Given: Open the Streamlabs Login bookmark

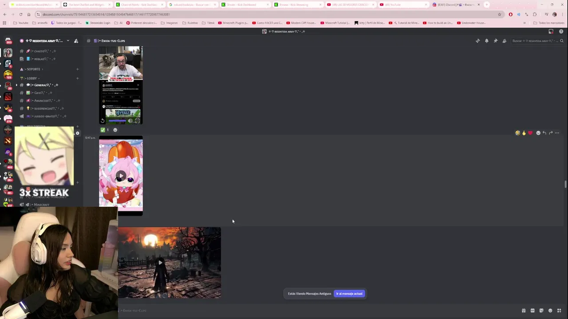Looking at the screenshot, I should tap(98, 23).
